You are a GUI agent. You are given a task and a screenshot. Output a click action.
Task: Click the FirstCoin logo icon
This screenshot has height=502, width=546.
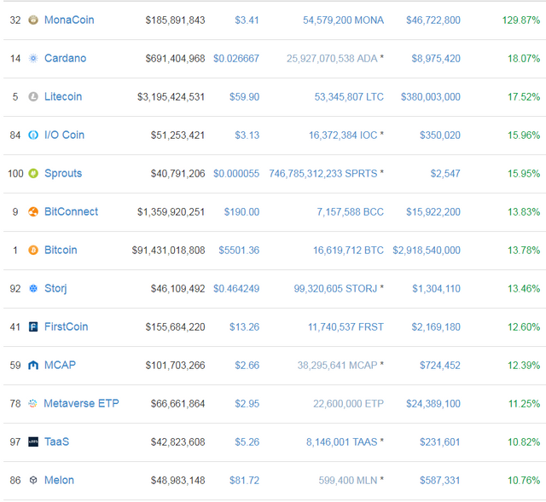pos(33,327)
